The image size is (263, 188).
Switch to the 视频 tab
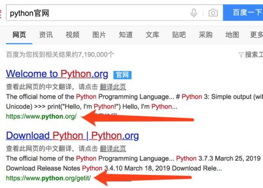click(x=72, y=35)
